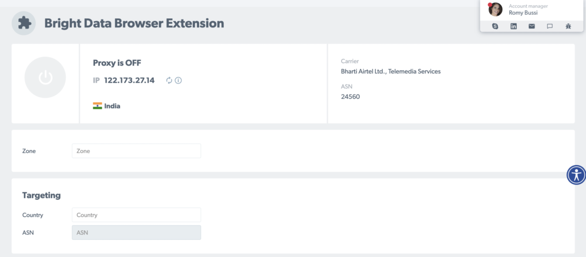
Task: Click the ASN targeting field
Action: click(x=136, y=232)
